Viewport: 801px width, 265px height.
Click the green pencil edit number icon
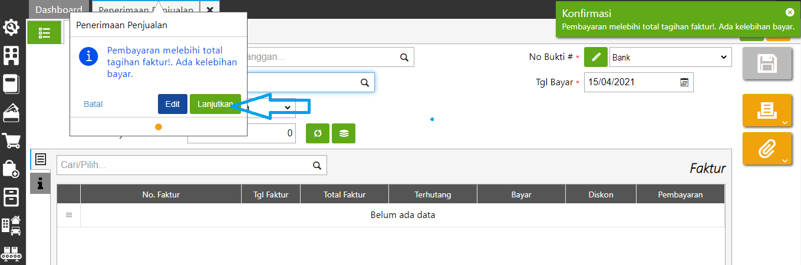pos(596,58)
